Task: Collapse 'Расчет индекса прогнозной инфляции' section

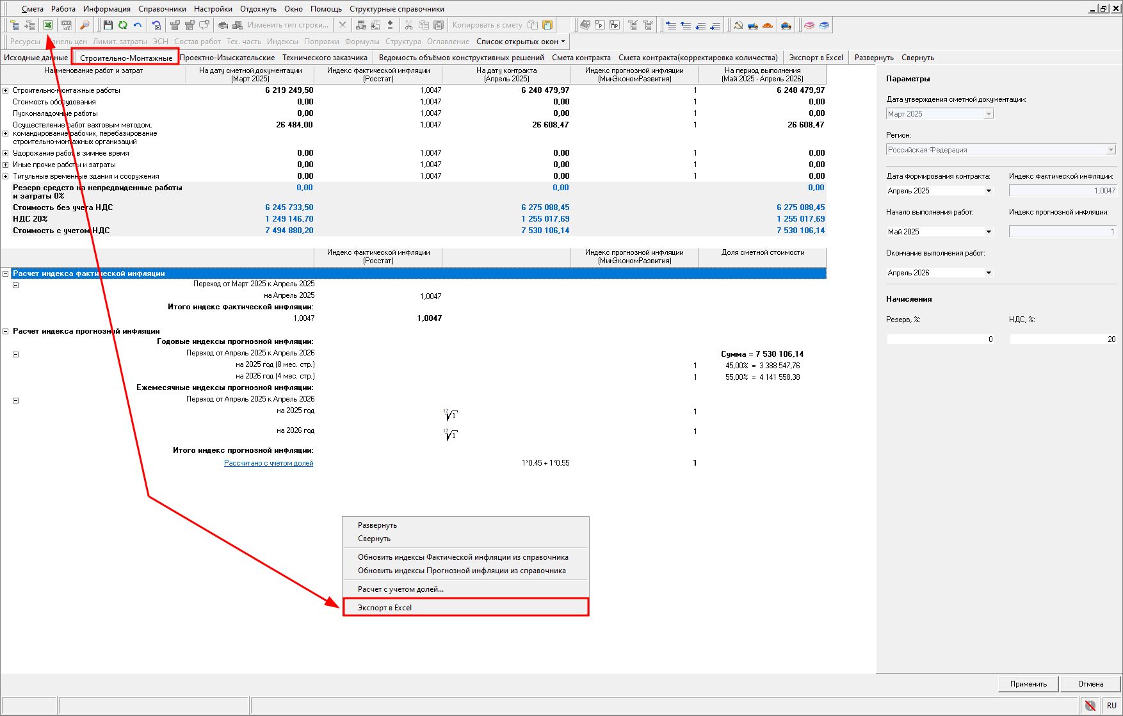Action: point(6,332)
